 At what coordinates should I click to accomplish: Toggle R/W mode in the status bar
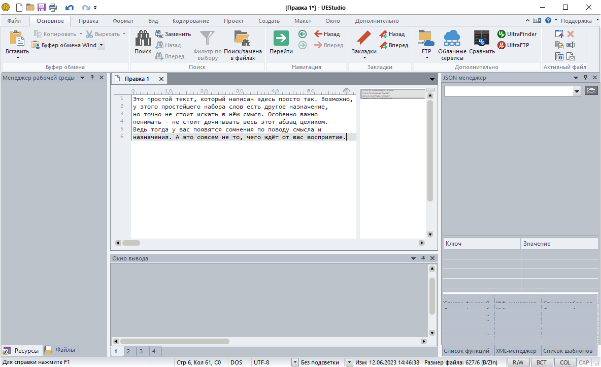(x=519, y=362)
